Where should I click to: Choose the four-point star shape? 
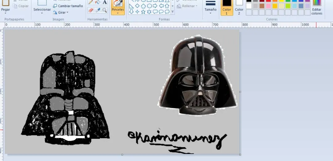138,12
